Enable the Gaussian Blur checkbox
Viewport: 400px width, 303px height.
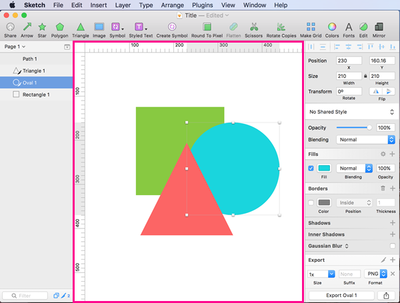point(393,246)
